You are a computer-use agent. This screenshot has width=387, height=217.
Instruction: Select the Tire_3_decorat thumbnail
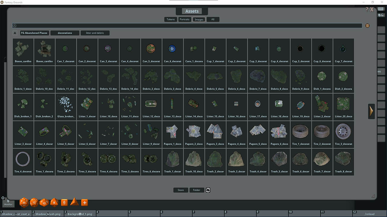pos(343,134)
